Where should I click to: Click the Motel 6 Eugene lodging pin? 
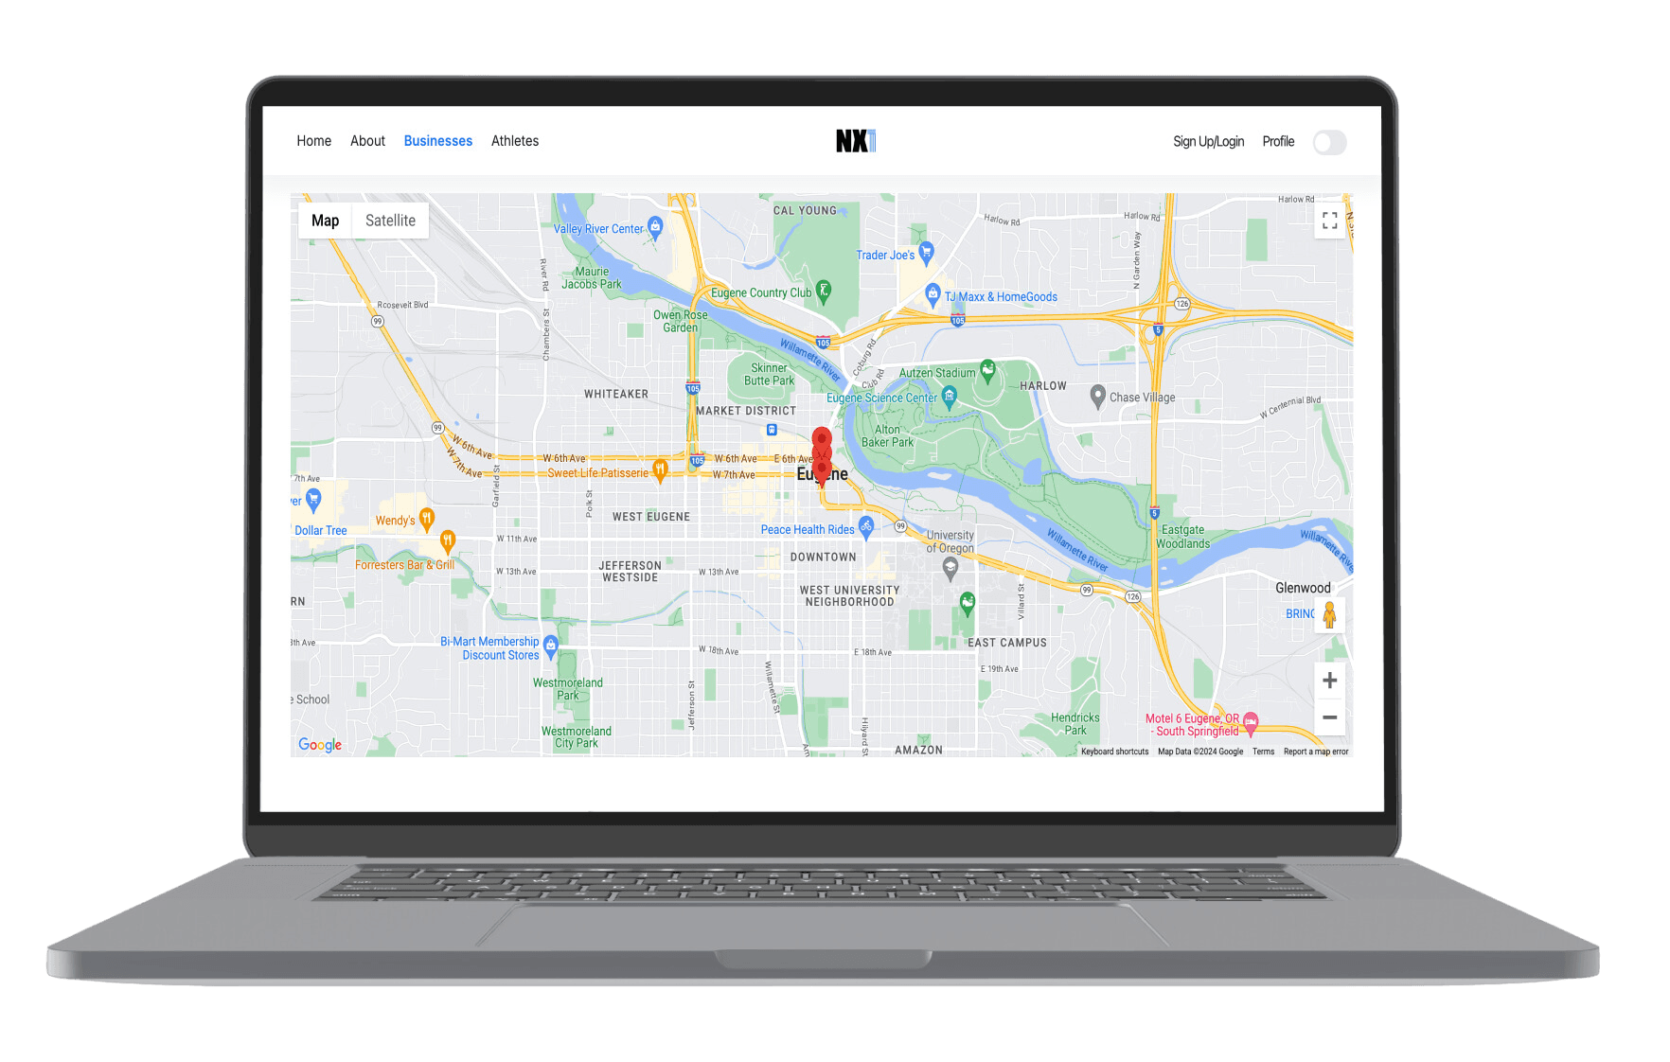click(1251, 723)
